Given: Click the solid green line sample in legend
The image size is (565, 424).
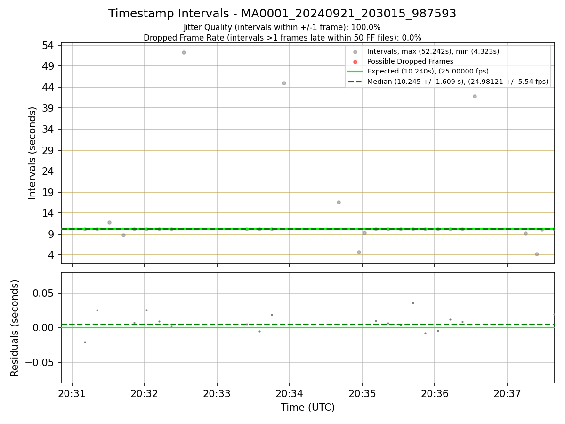Looking at the screenshot, I should click(355, 72).
